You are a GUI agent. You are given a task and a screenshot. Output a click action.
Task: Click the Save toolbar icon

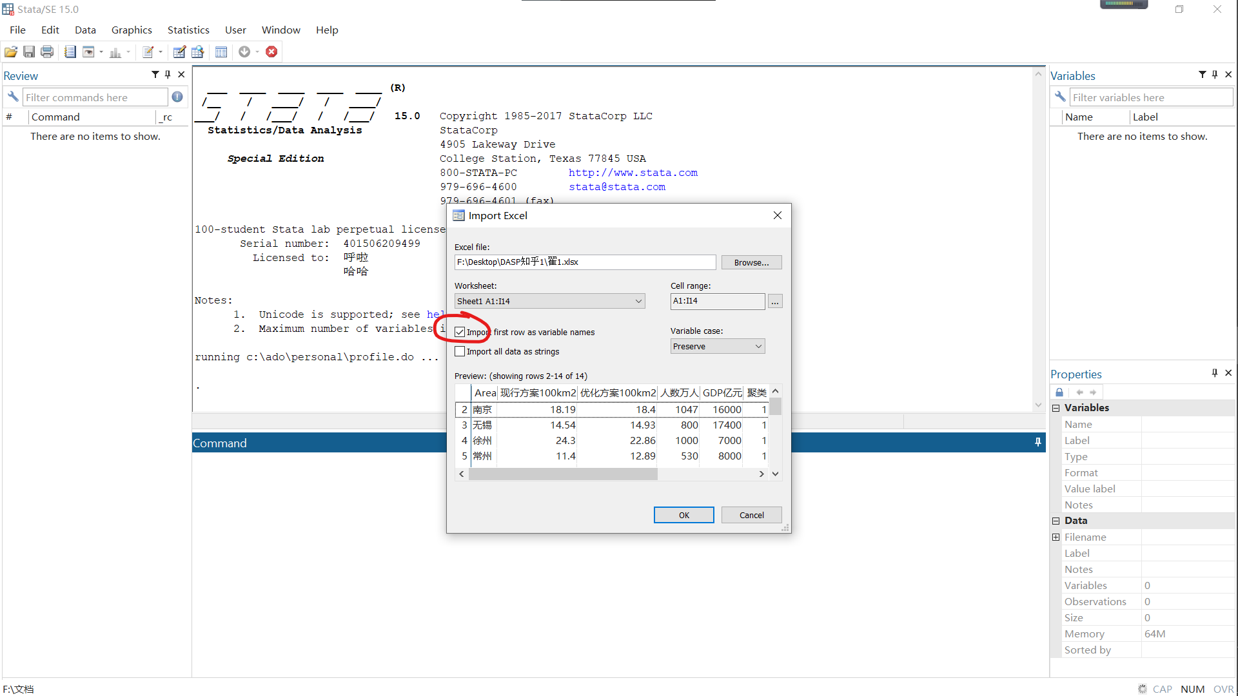point(29,52)
